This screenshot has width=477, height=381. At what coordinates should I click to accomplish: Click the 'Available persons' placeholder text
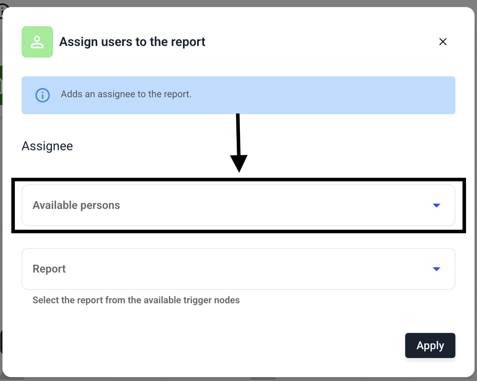click(76, 205)
